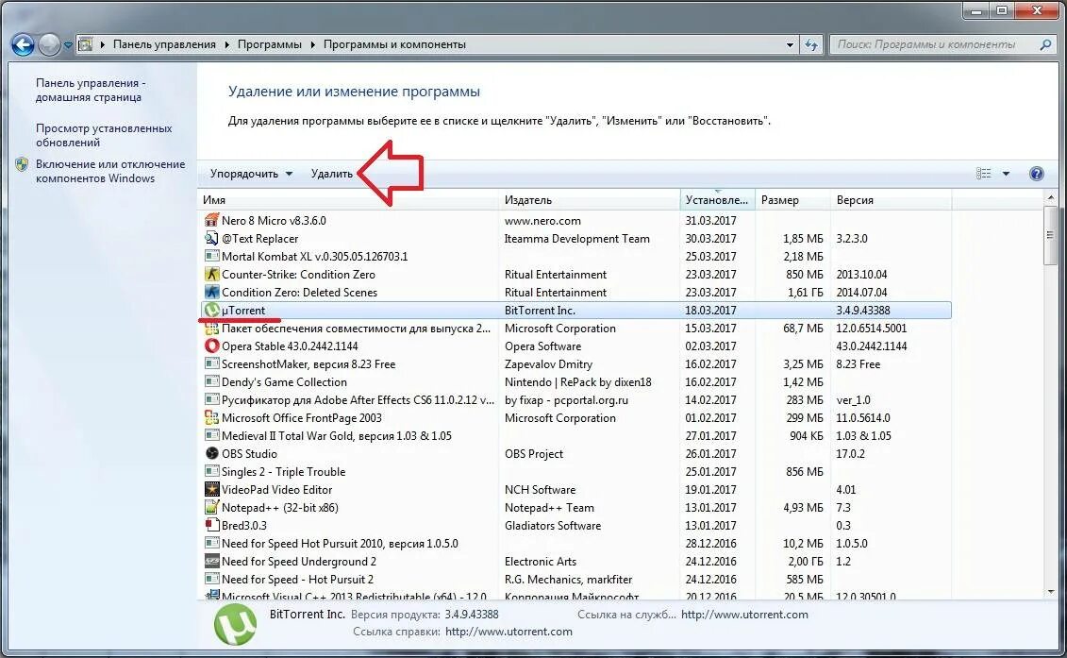The width and height of the screenshot is (1067, 658).
Task: Open http://www.utorrent.com support link
Action: click(x=744, y=615)
